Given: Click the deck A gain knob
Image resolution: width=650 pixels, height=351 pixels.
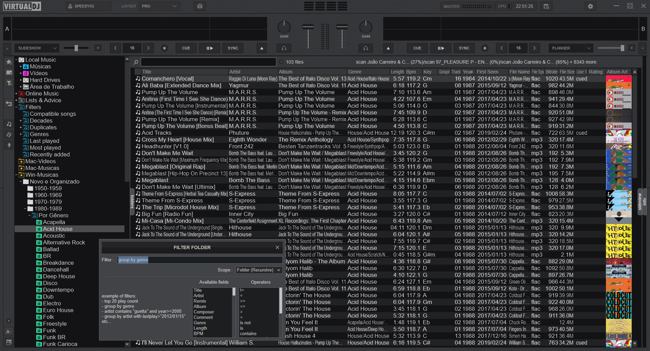Looking at the screenshot, I should click(284, 27).
